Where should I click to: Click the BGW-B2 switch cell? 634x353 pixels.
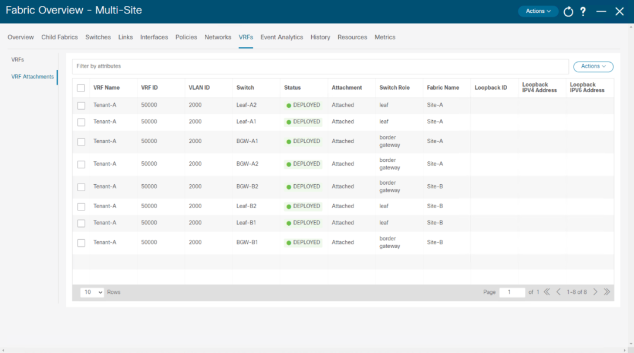tap(247, 186)
